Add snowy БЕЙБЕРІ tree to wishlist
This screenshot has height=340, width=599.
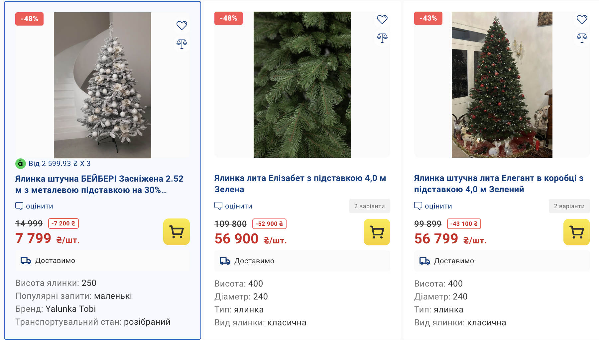click(182, 25)
